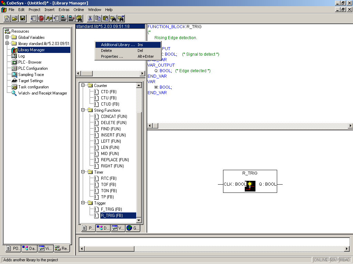Open Sampling Trace in Resources
The image size is (353, 264).
point(31,75)
